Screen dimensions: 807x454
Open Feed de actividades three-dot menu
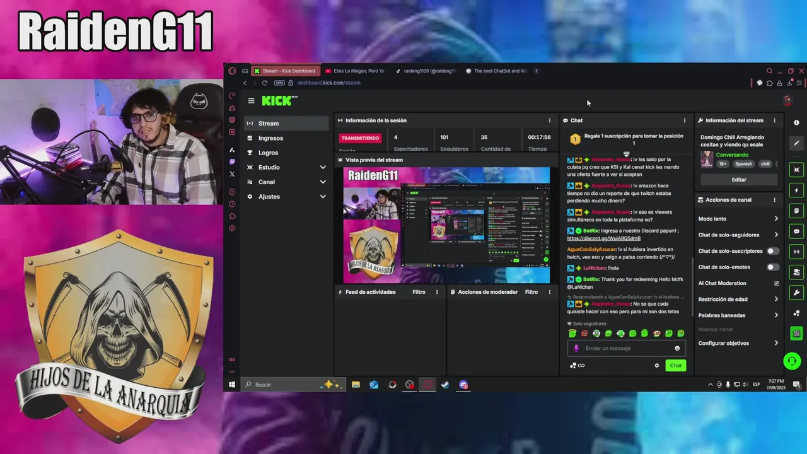(x=437, y=292)
